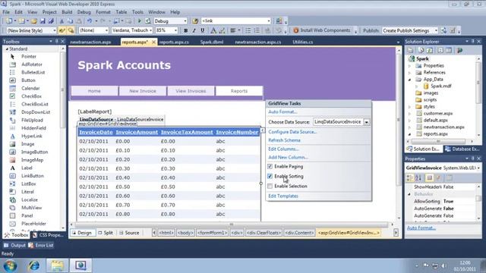
Task: Click the Properties icon in Solution Explorer toolbar
Action: (x=410, y=50)
